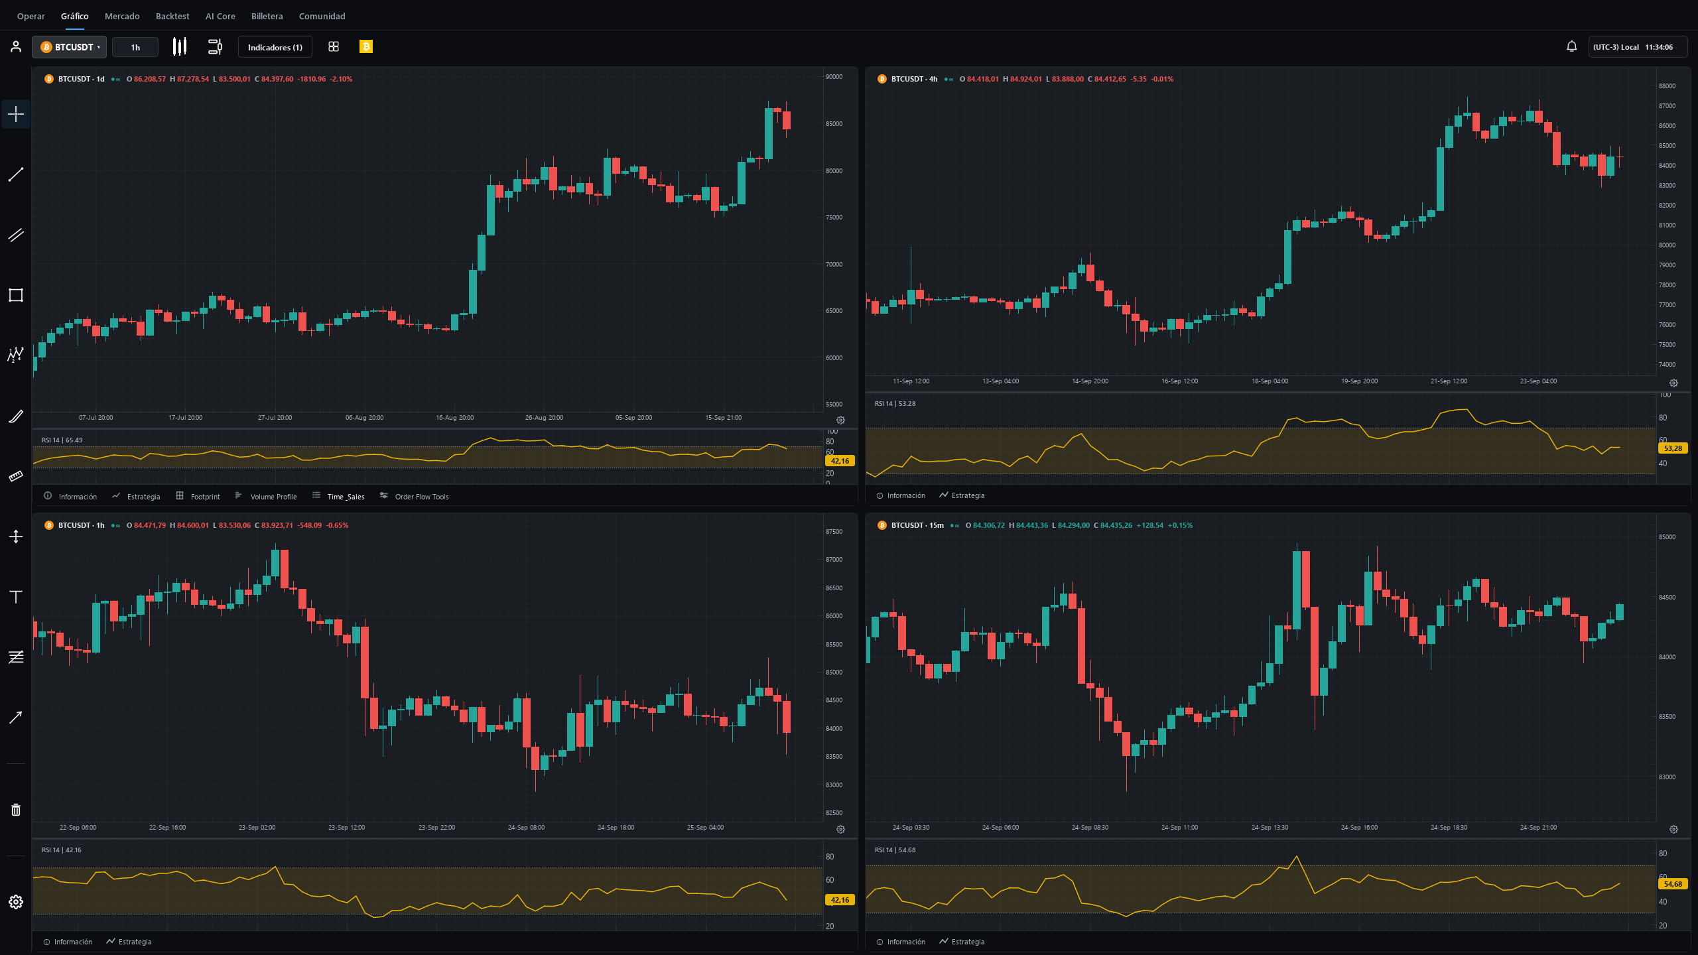Viewport: 1698px width, 955px height.
Task: Open the Billetera tab
Action: click(x=267, y=16)
